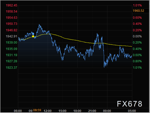Screen dimensions: 150x113
Task: Select the 1942.91 baseline price label
Action: tap(11, 36)
